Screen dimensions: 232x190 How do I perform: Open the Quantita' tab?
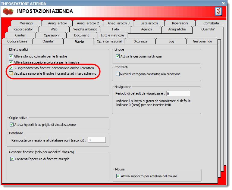(x=208, y=29)
